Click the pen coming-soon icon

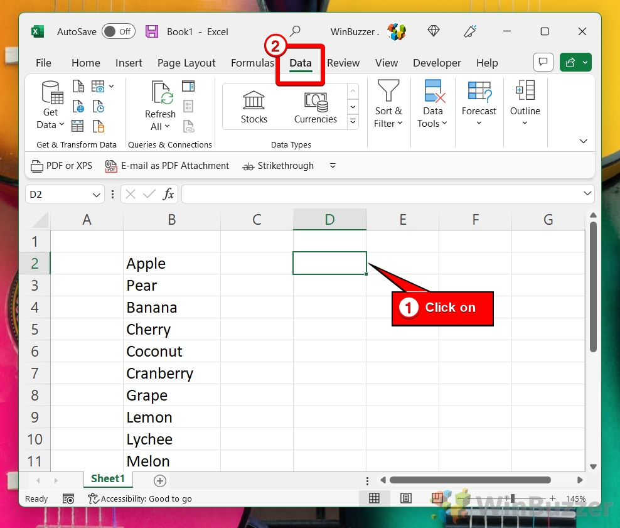coord(470,31)
